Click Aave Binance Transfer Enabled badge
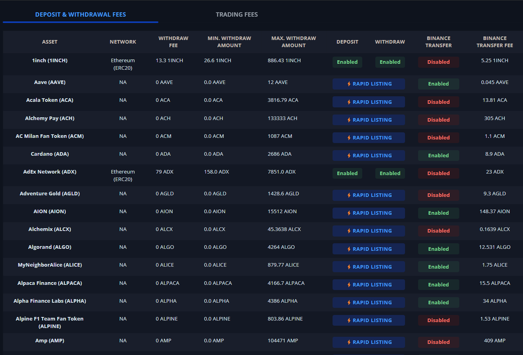 438,84
